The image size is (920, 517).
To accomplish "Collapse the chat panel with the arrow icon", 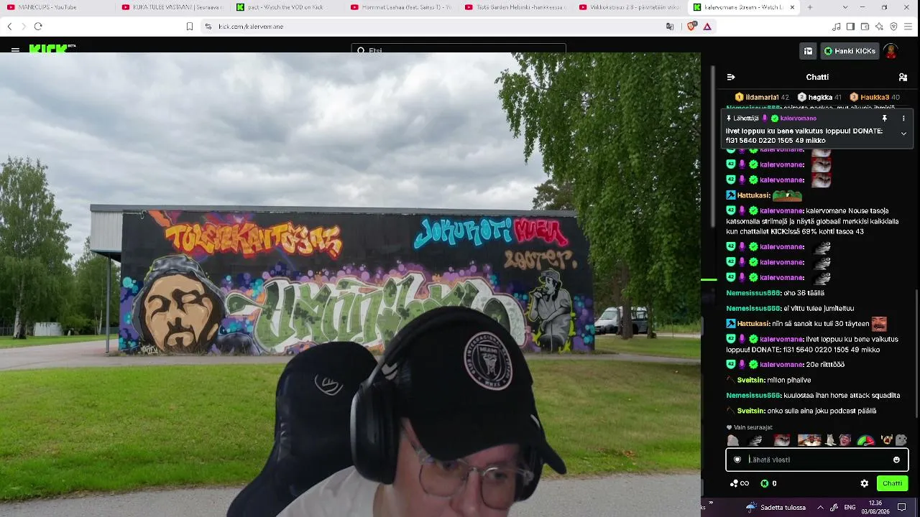I will point(731,77).
